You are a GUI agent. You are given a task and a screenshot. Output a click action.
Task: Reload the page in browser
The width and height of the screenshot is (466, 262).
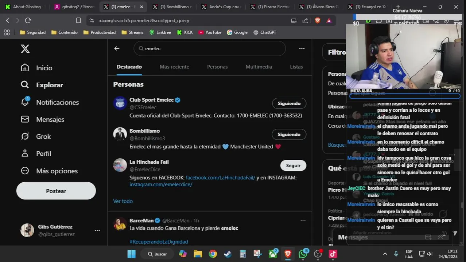pyautogui.click(x=28, y=20)
